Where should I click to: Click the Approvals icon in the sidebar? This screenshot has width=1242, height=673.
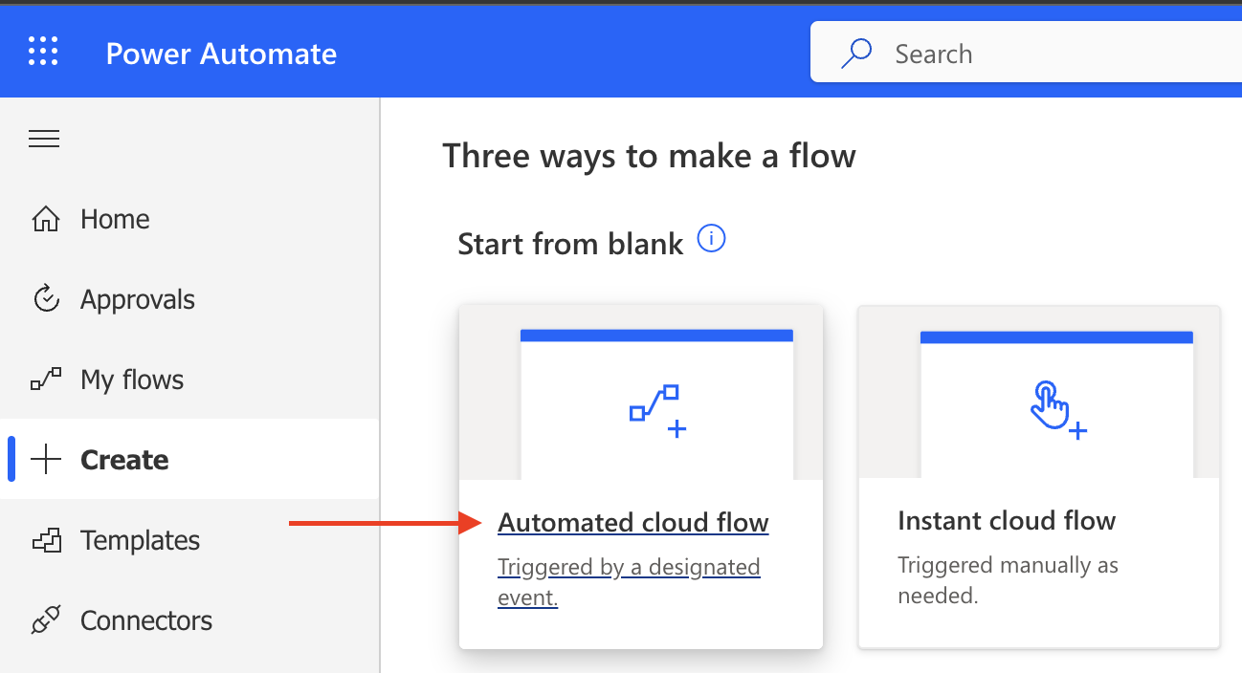point(45,299)
